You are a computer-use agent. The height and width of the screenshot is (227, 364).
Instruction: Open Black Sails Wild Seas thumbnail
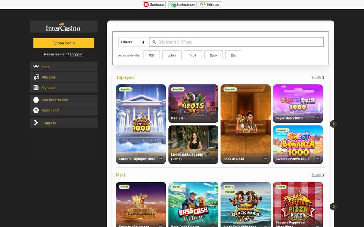245,204
